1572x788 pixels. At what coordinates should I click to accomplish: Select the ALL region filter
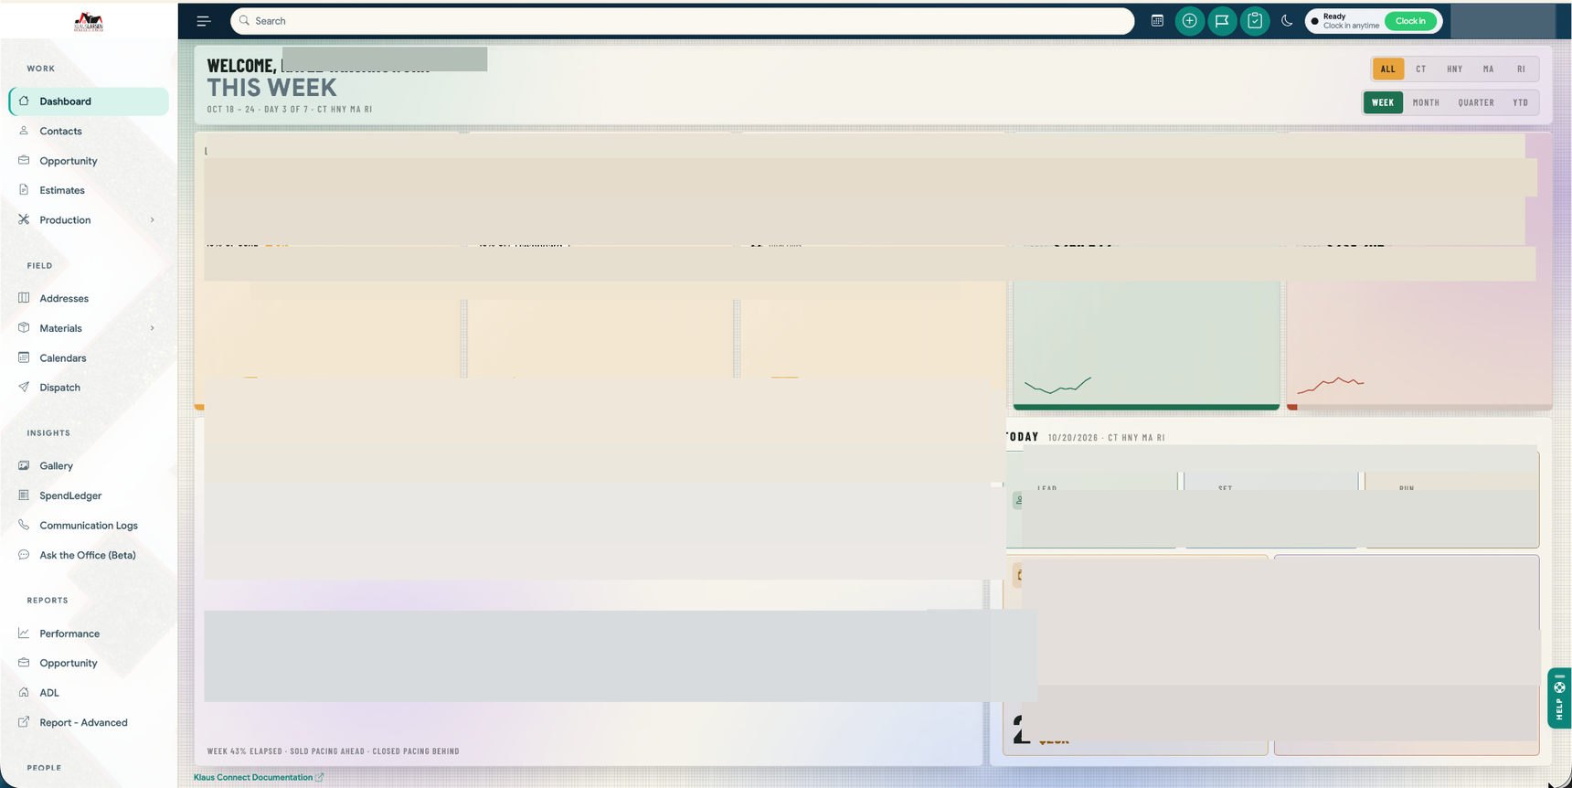[x=1387, y=69]
